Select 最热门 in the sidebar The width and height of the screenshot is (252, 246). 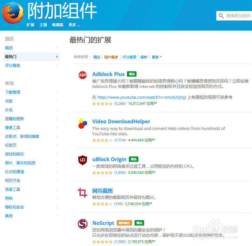tap(32, 56)
